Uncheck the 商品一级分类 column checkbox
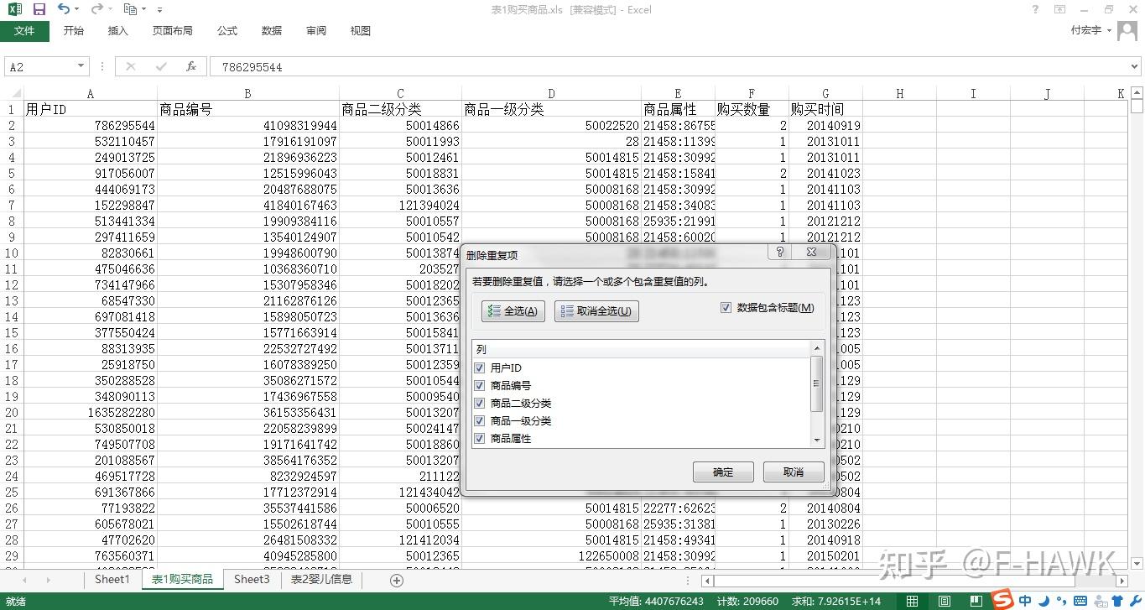 [x=480, y=420]
